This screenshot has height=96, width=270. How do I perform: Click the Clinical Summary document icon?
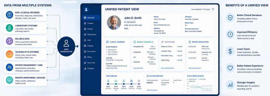pyautogui.click(x=107, y=42)
